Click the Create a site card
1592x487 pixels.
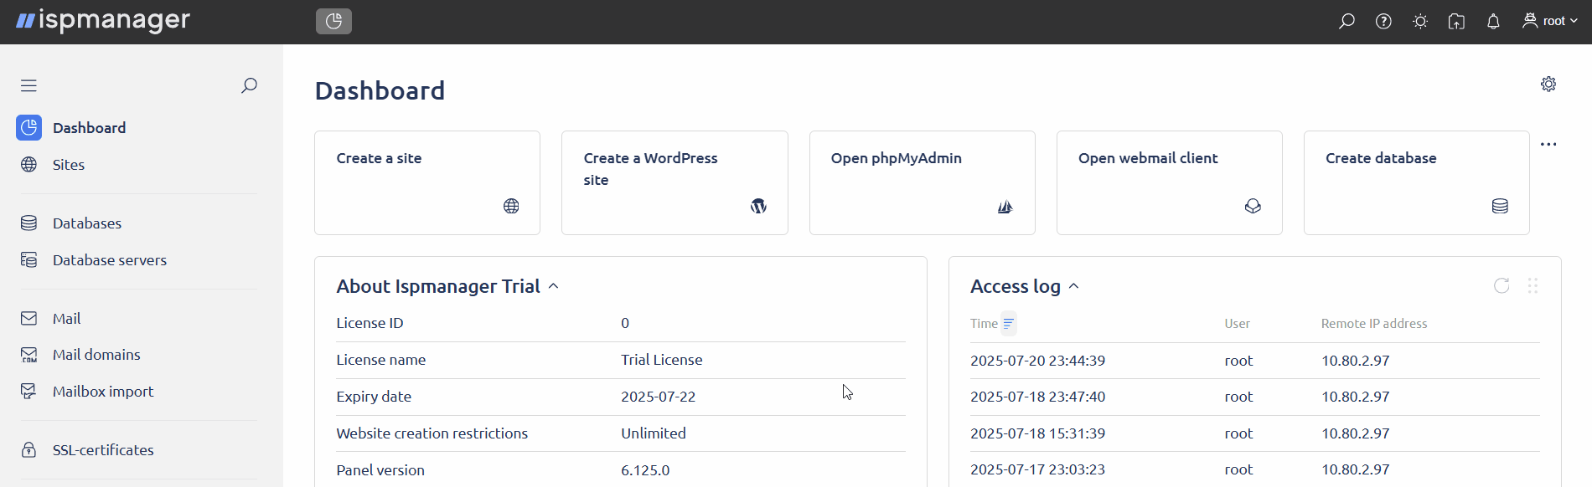click(427, 182)
